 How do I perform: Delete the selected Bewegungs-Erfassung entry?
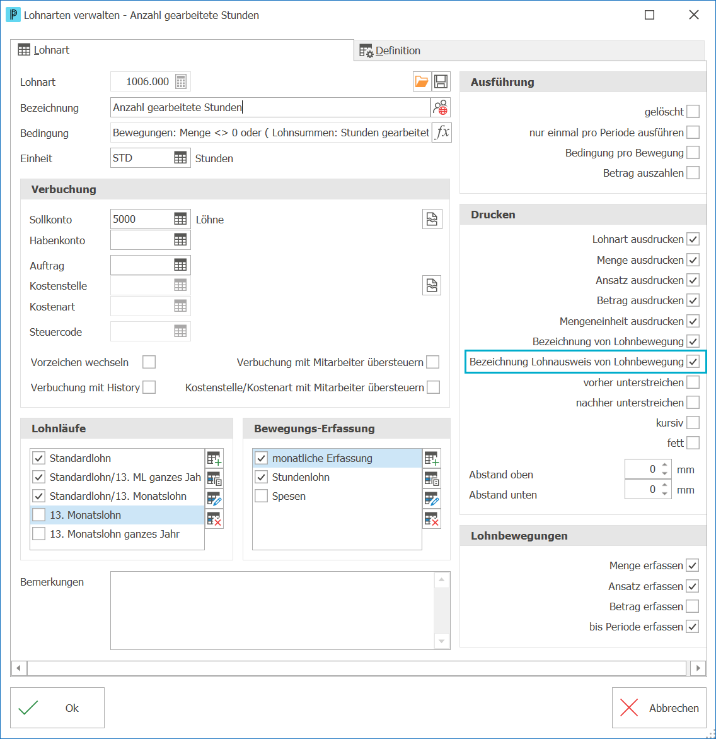[x=432, y=519]
